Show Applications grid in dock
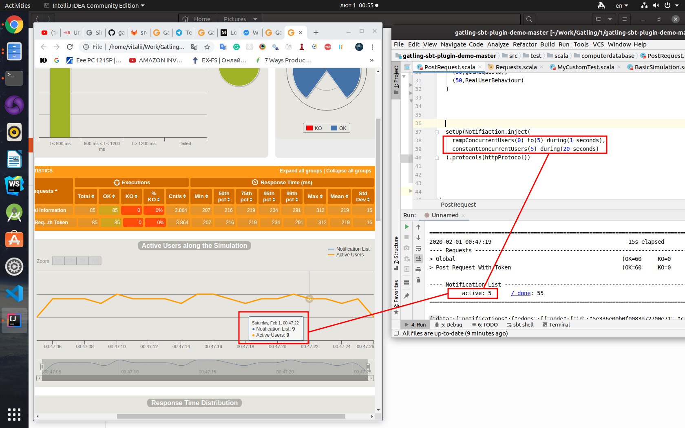The width and height of the screenshot is (685, 428). (x=14, y=414)
